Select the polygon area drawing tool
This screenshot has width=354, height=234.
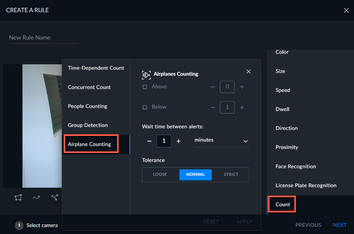(18, 197)
